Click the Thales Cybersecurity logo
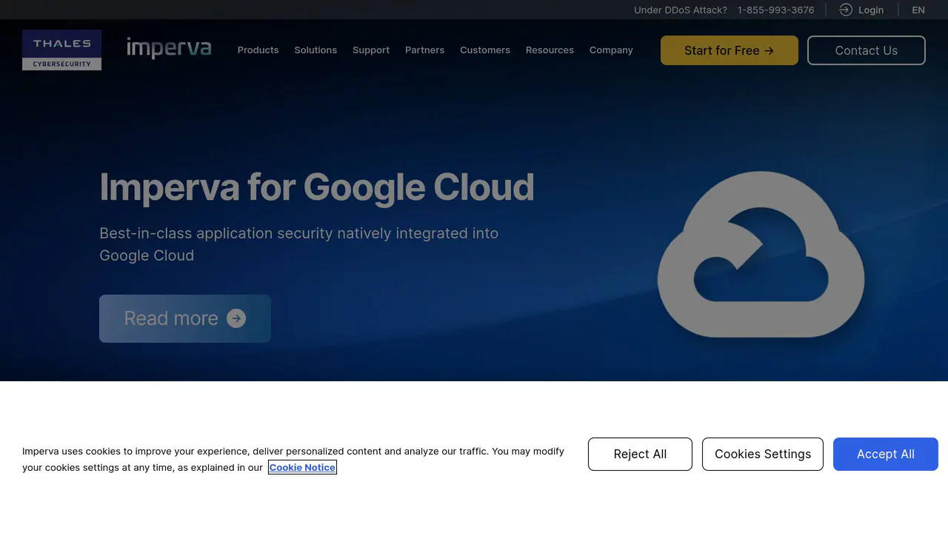The image size is (948, 533). pyautogui.click(x=61, y=50)
